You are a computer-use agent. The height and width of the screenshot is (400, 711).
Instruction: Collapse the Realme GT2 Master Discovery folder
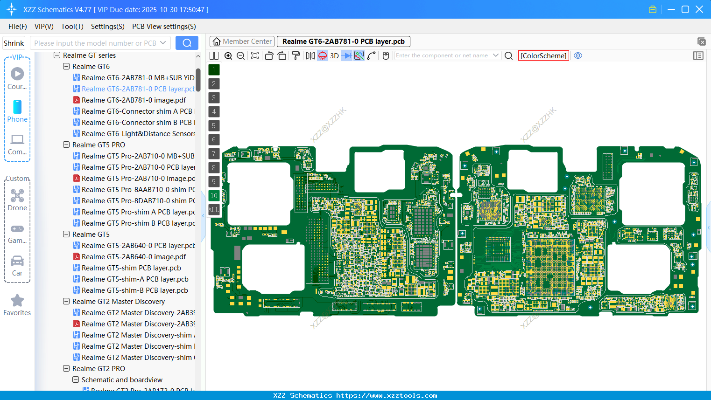point(66,302)
